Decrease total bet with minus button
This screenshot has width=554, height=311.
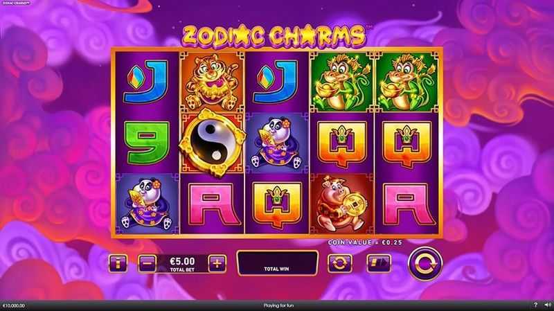pos(147,263)
